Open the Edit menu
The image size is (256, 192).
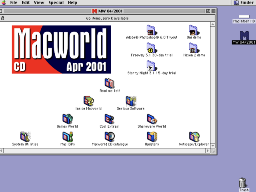click(x=26, y=2)
